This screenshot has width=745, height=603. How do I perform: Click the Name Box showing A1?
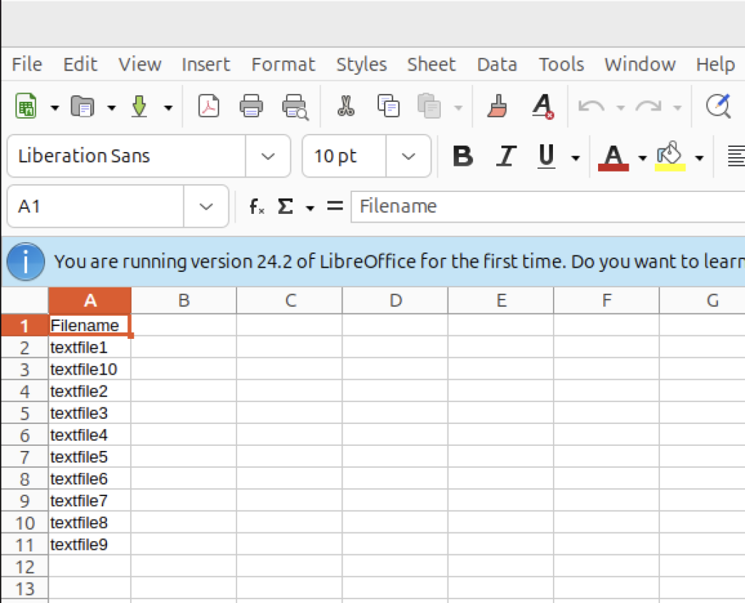pos(95,207)
